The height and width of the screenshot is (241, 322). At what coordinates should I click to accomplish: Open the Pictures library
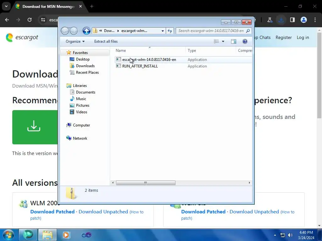(83, 105)
